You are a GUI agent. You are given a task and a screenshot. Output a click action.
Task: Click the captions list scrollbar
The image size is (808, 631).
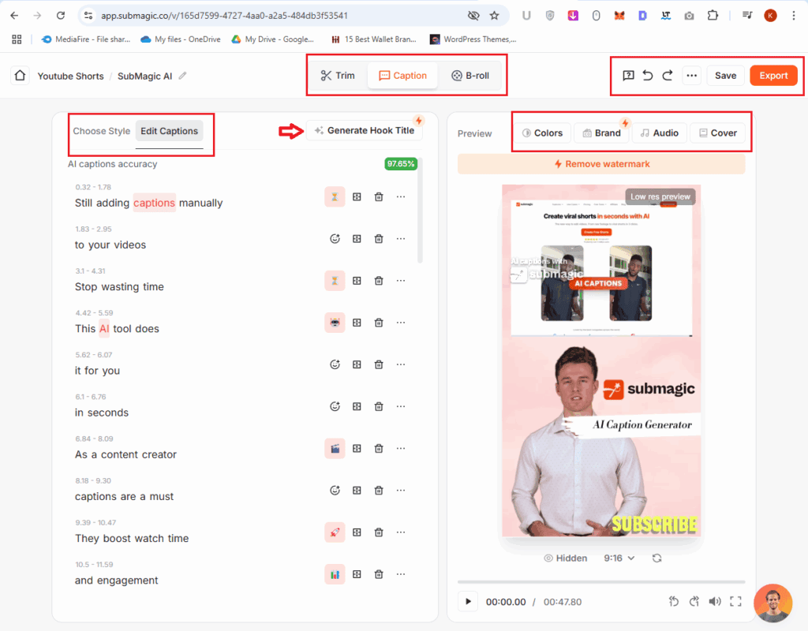pos(420,211)
